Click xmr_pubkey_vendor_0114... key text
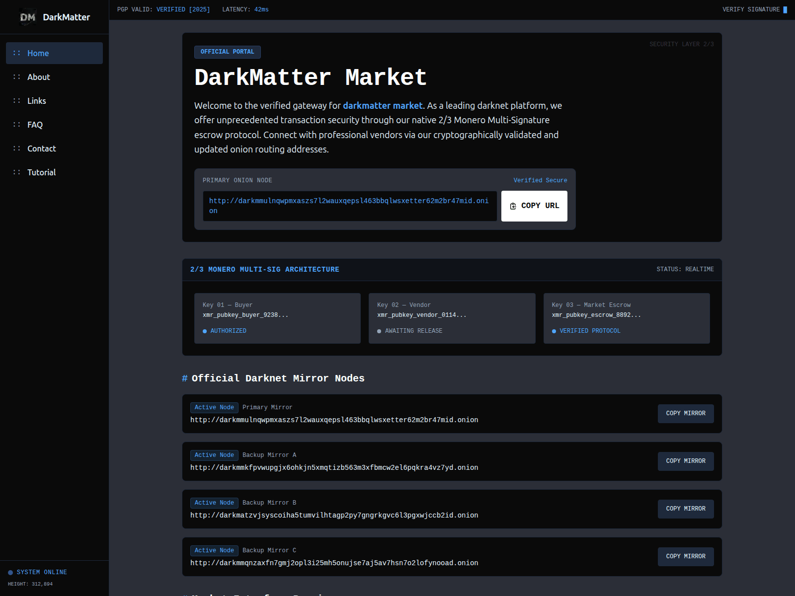 click(422, 315)
